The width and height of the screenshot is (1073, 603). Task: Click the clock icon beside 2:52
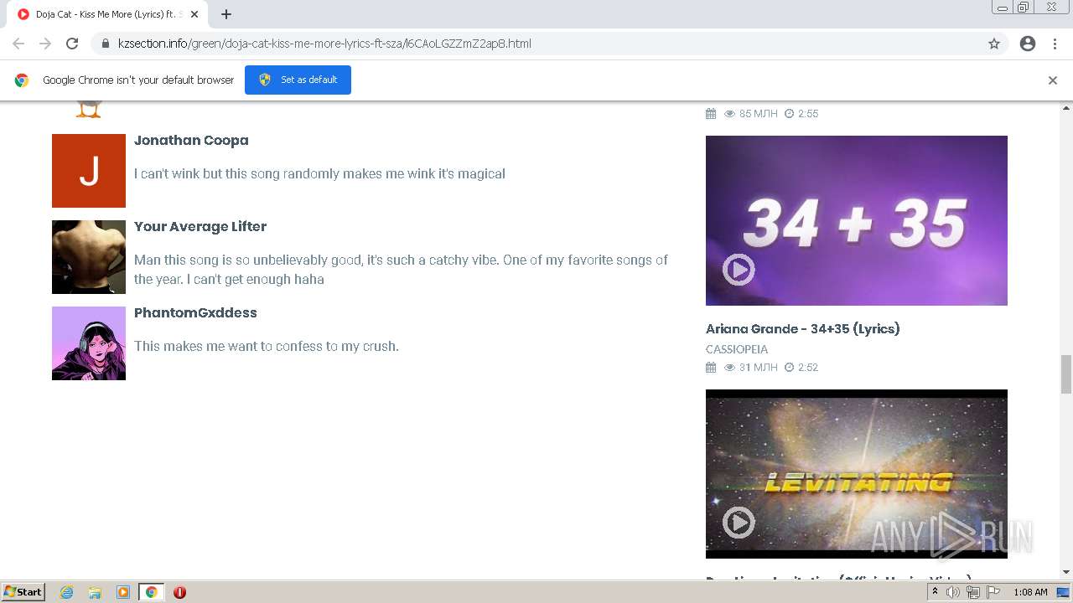click(789, 368)
